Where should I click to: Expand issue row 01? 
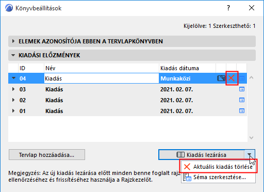(x=13, y=111)
